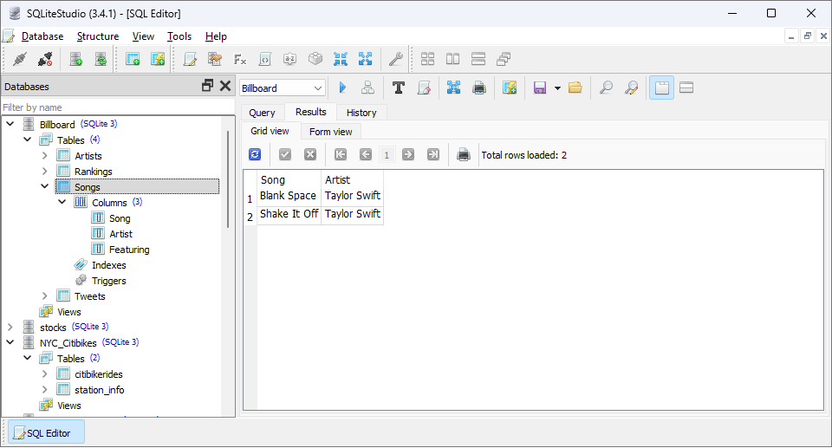This screenshot has height=448, width=832.
Task: Click the find magnifier icon in editor toolbar
Action: [x=606, y=88]
